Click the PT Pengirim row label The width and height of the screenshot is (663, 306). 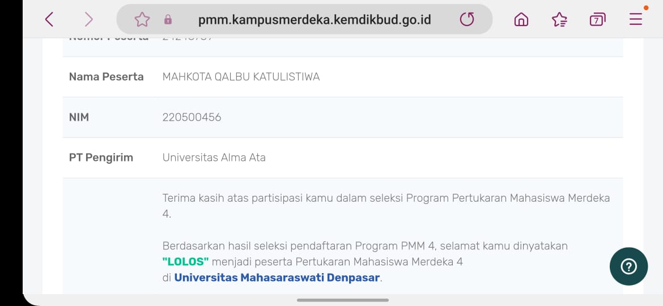[101, 158]
